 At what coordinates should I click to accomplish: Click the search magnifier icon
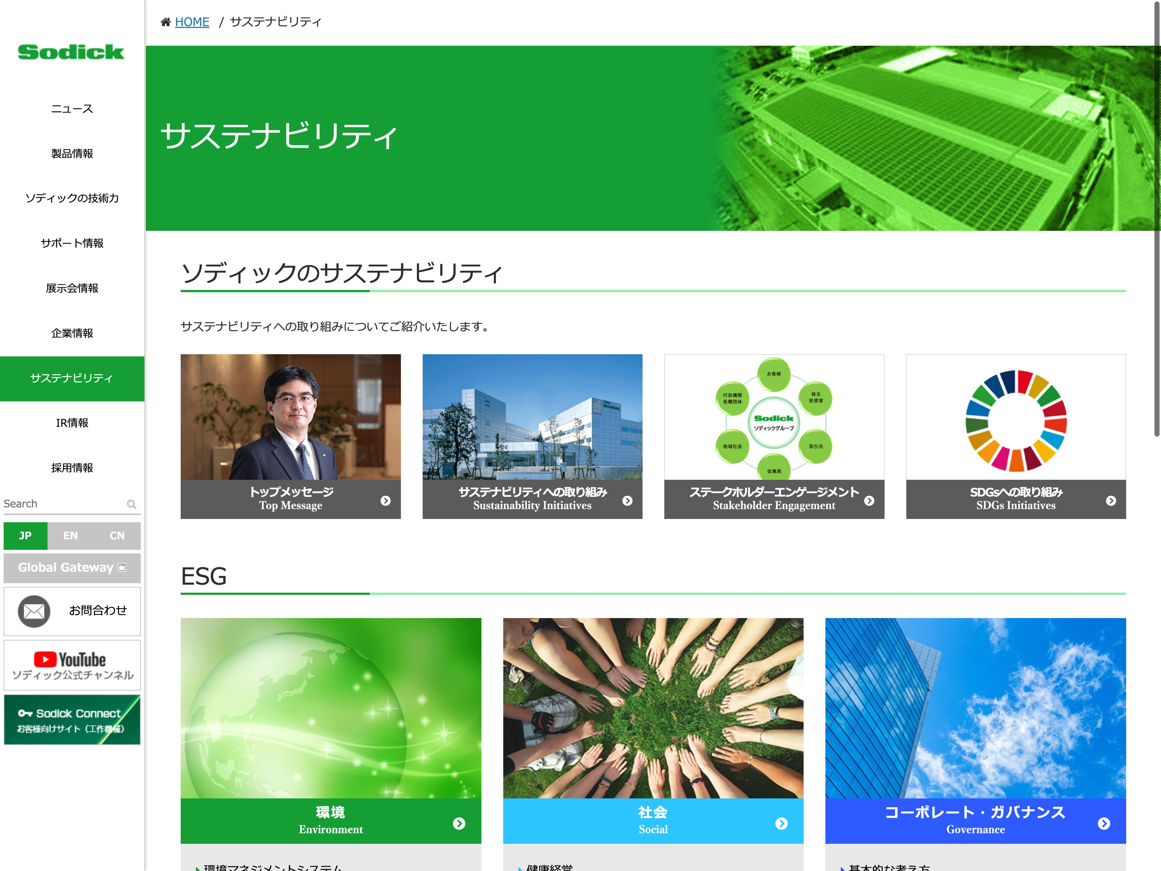tap(132, 504)
